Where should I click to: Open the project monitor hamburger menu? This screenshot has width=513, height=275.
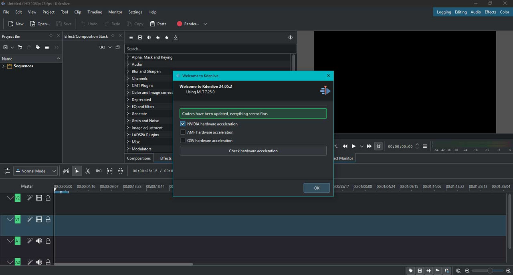click(425, 146)
